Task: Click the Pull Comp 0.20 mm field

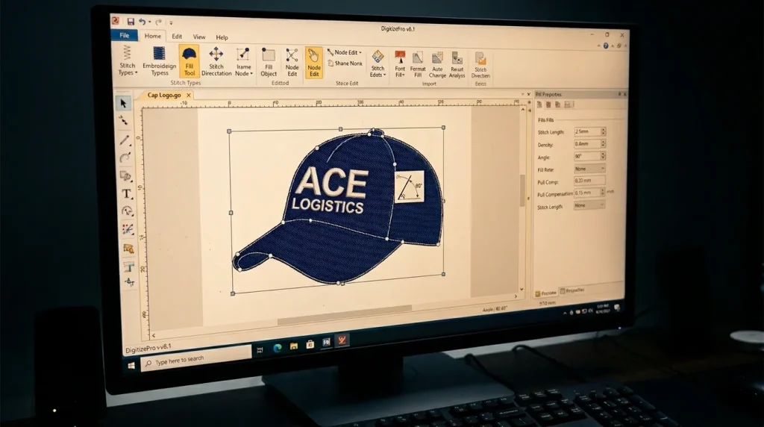Action: (x=589, y=181)
